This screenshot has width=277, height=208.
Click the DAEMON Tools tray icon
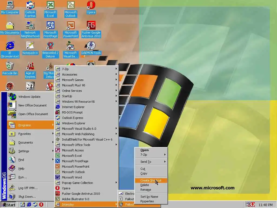point(253,205)
